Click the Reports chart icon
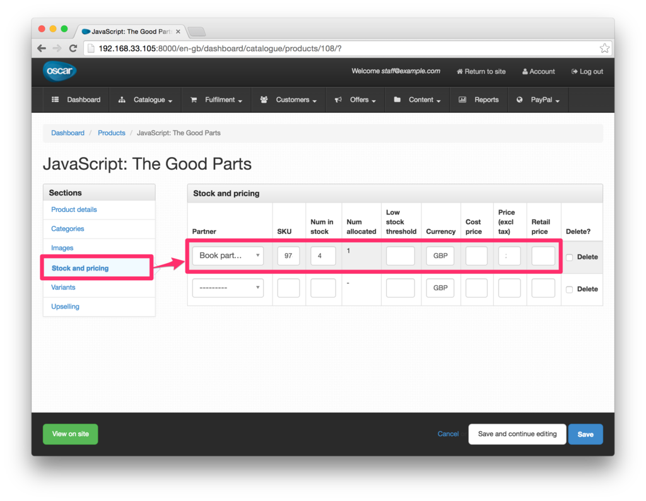The image size is (646, 501). tap(462, 99)
